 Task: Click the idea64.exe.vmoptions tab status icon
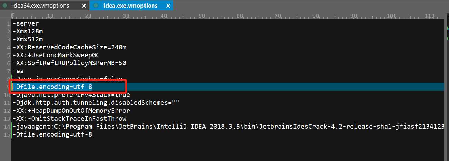click(x=5, y=6)
